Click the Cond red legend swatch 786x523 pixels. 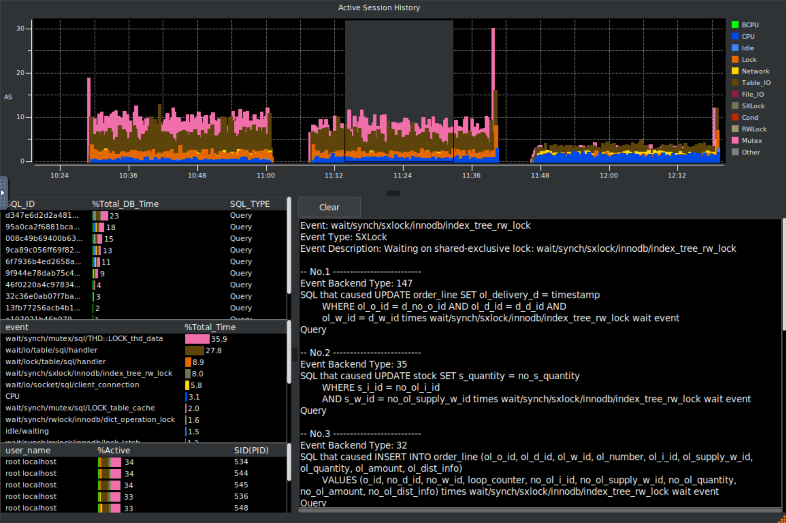click(735, 117)
